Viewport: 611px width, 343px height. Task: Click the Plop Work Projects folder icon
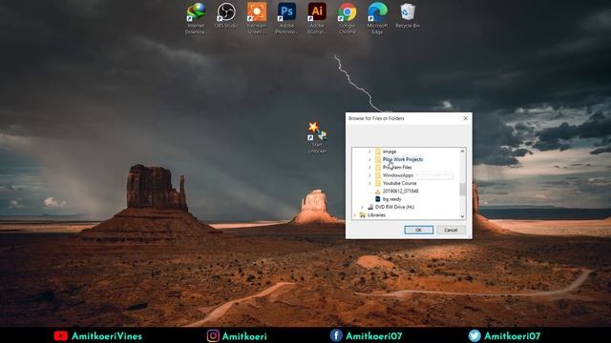point(378,159)
